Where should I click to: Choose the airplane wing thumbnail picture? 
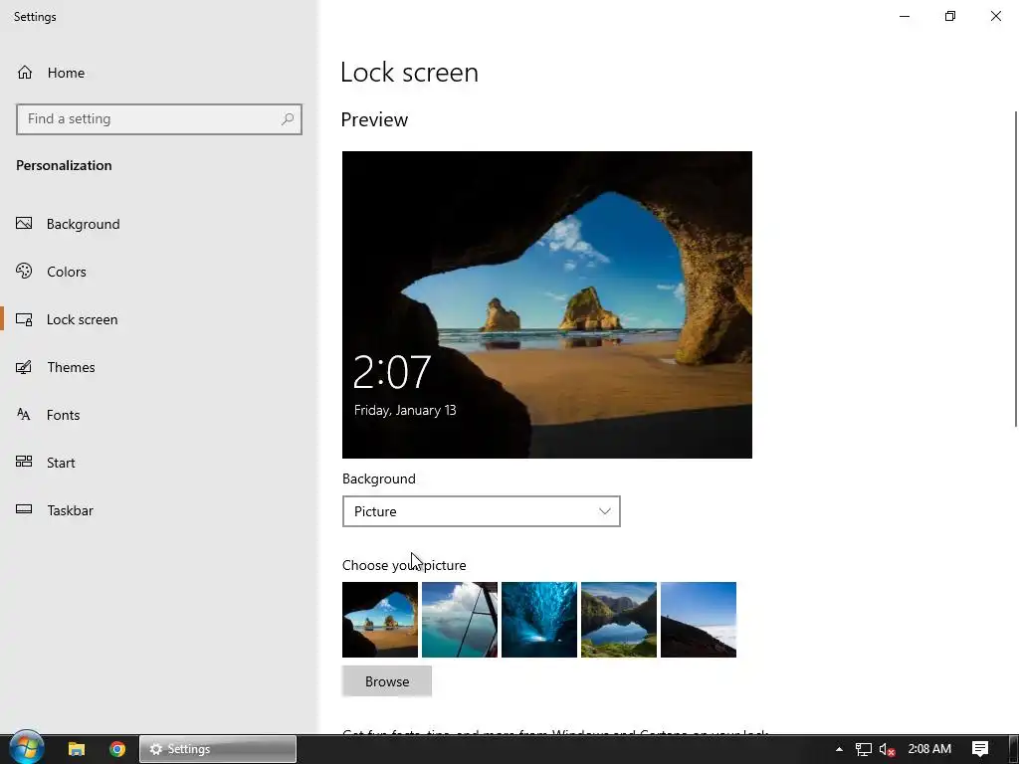(460, 620)
